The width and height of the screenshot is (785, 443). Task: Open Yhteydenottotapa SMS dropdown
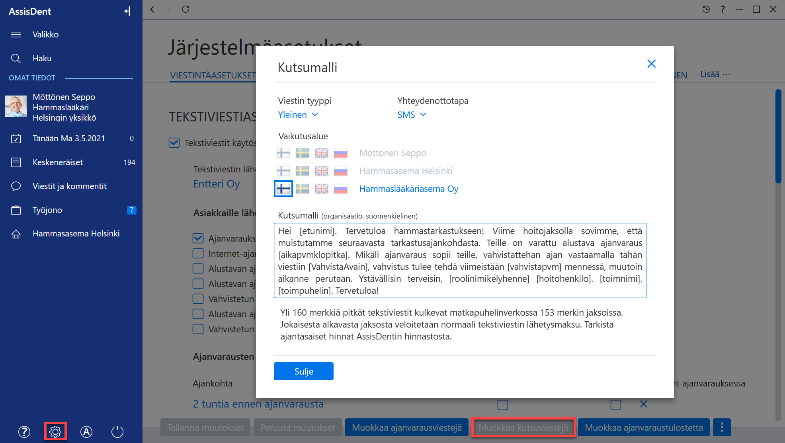point(412,115)
